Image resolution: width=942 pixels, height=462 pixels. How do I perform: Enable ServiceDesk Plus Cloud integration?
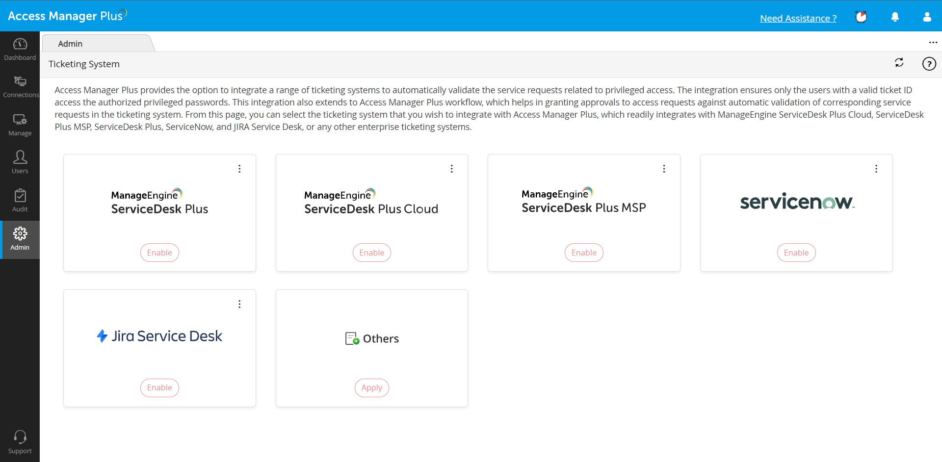click(371, 253)
